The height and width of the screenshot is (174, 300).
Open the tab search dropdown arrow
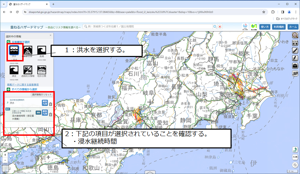click(x=4, y=4)
